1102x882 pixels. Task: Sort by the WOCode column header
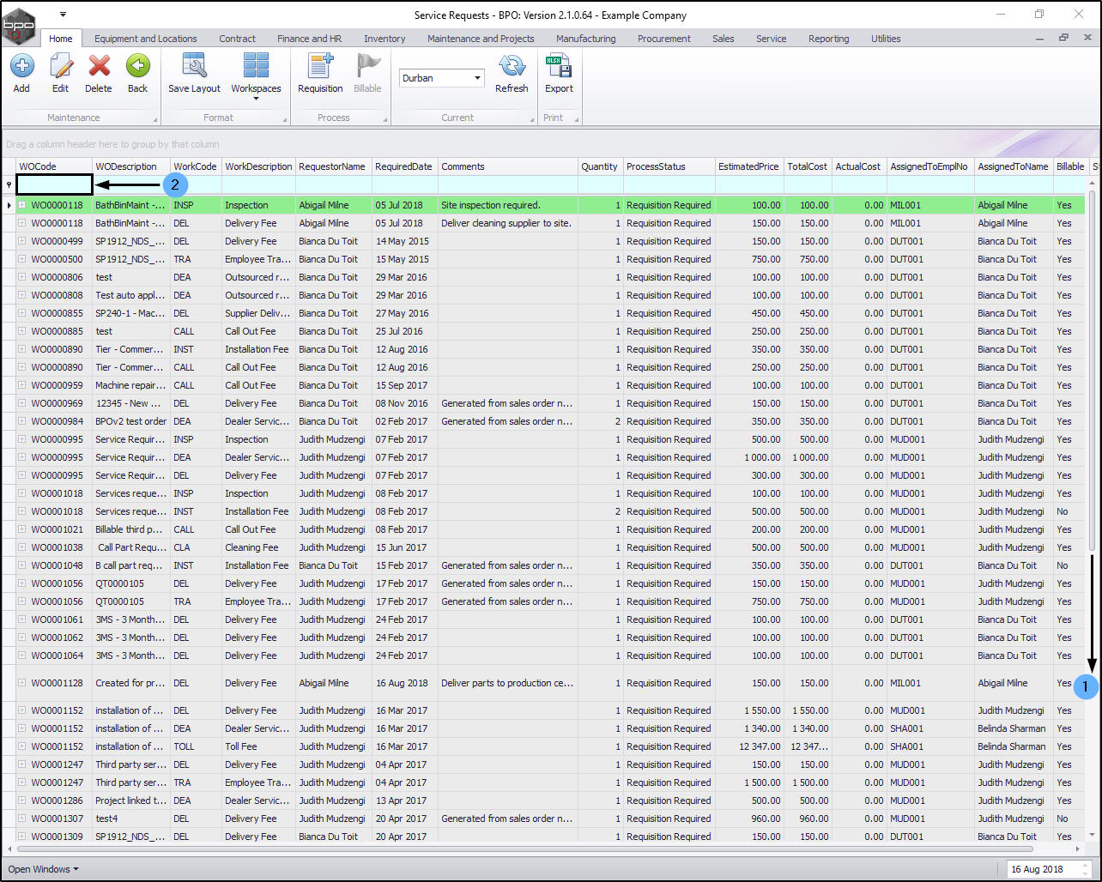(x=54, y=166)
